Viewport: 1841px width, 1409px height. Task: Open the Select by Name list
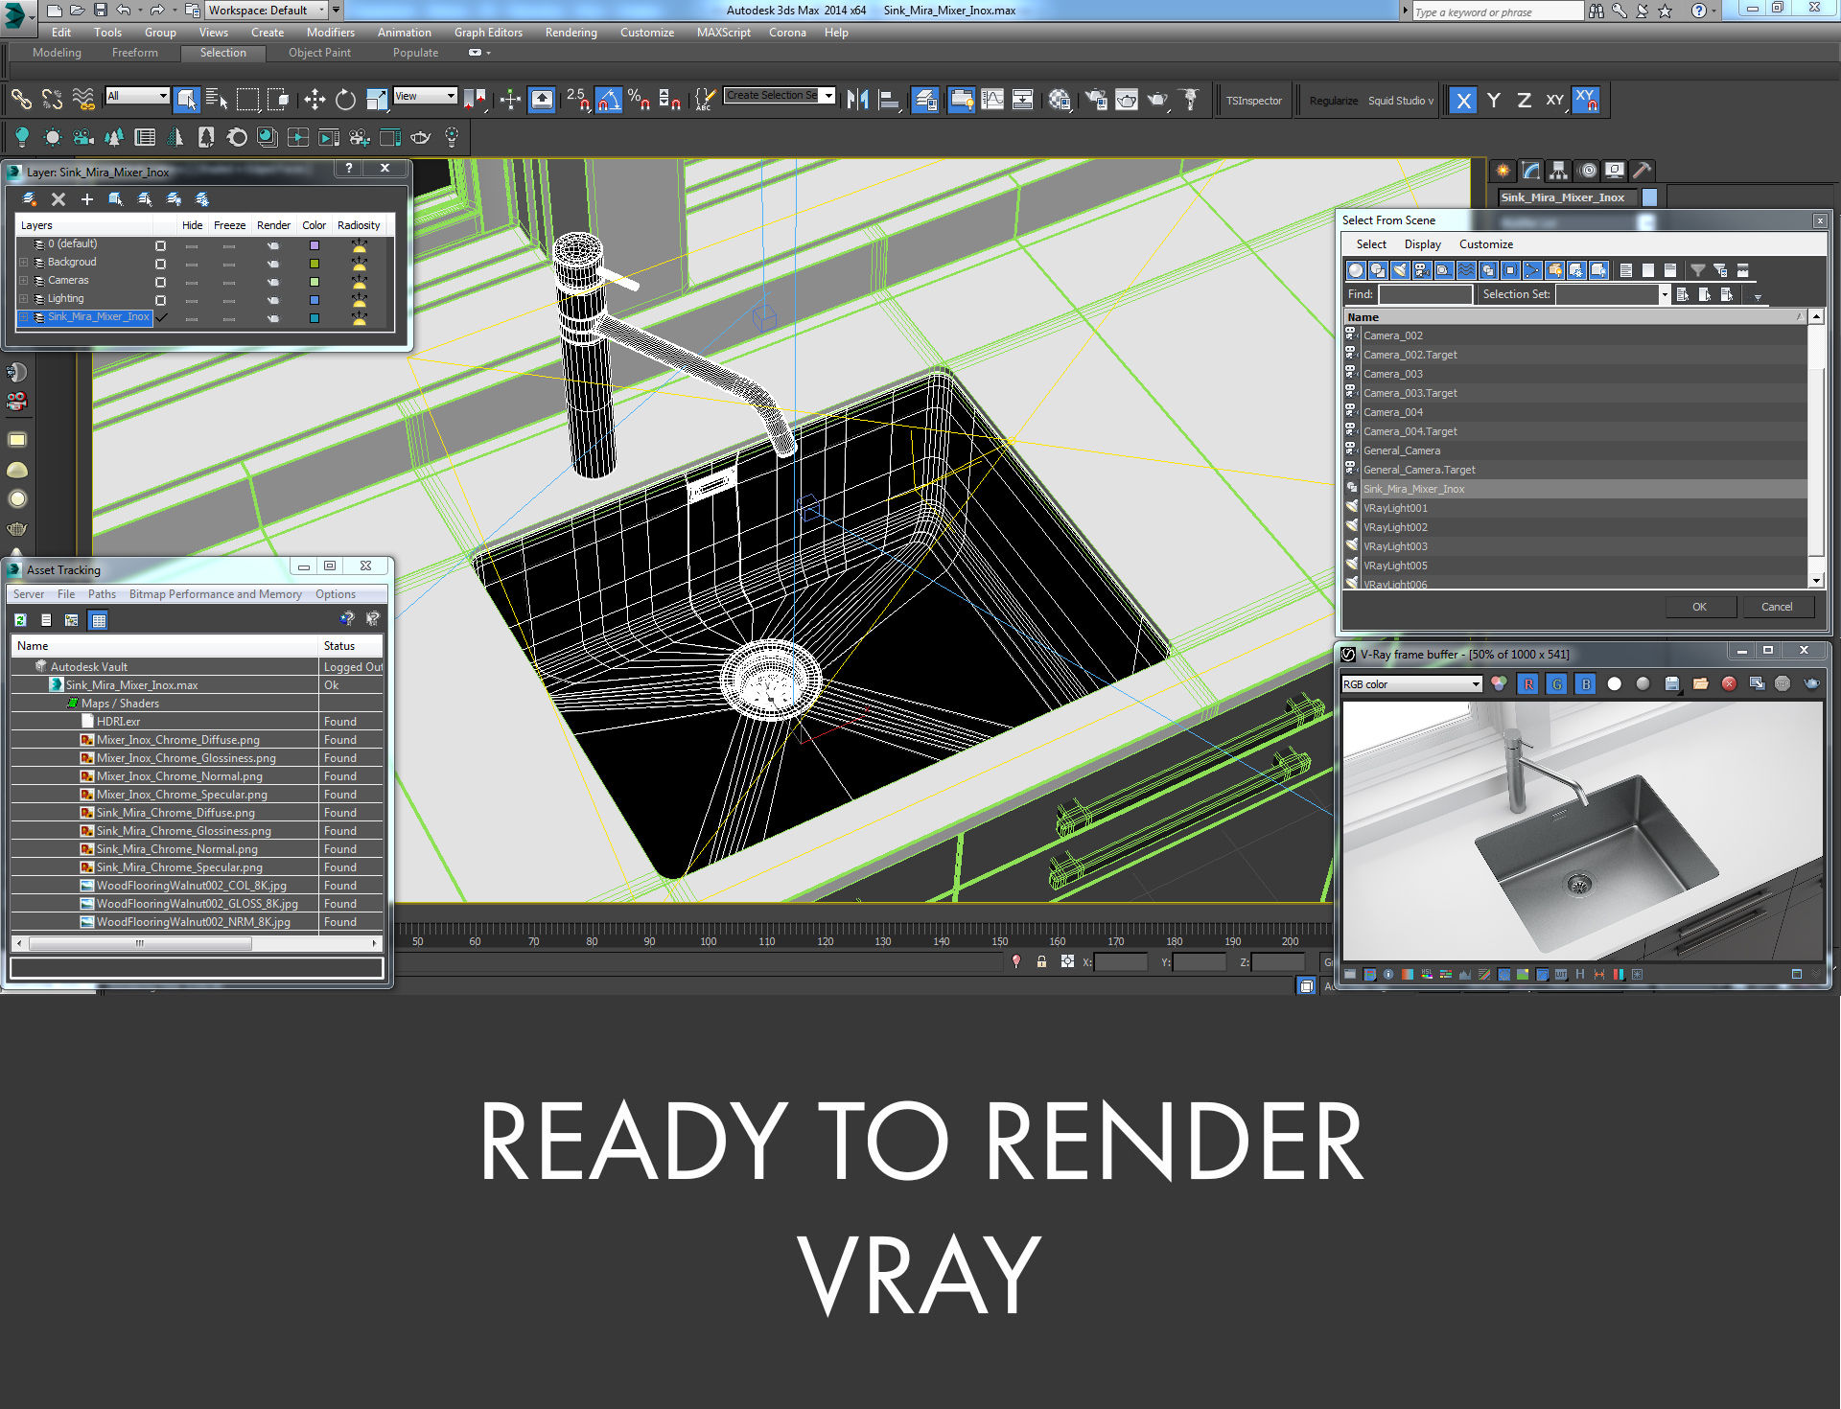(x=218, y=100)
